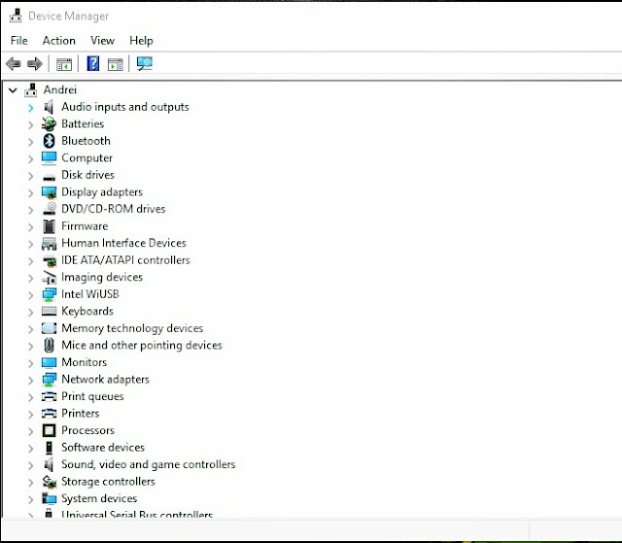This screenshot has height=543, width=622.
Task: Select the Storage controllers label
Action: (x=108, y=482)
